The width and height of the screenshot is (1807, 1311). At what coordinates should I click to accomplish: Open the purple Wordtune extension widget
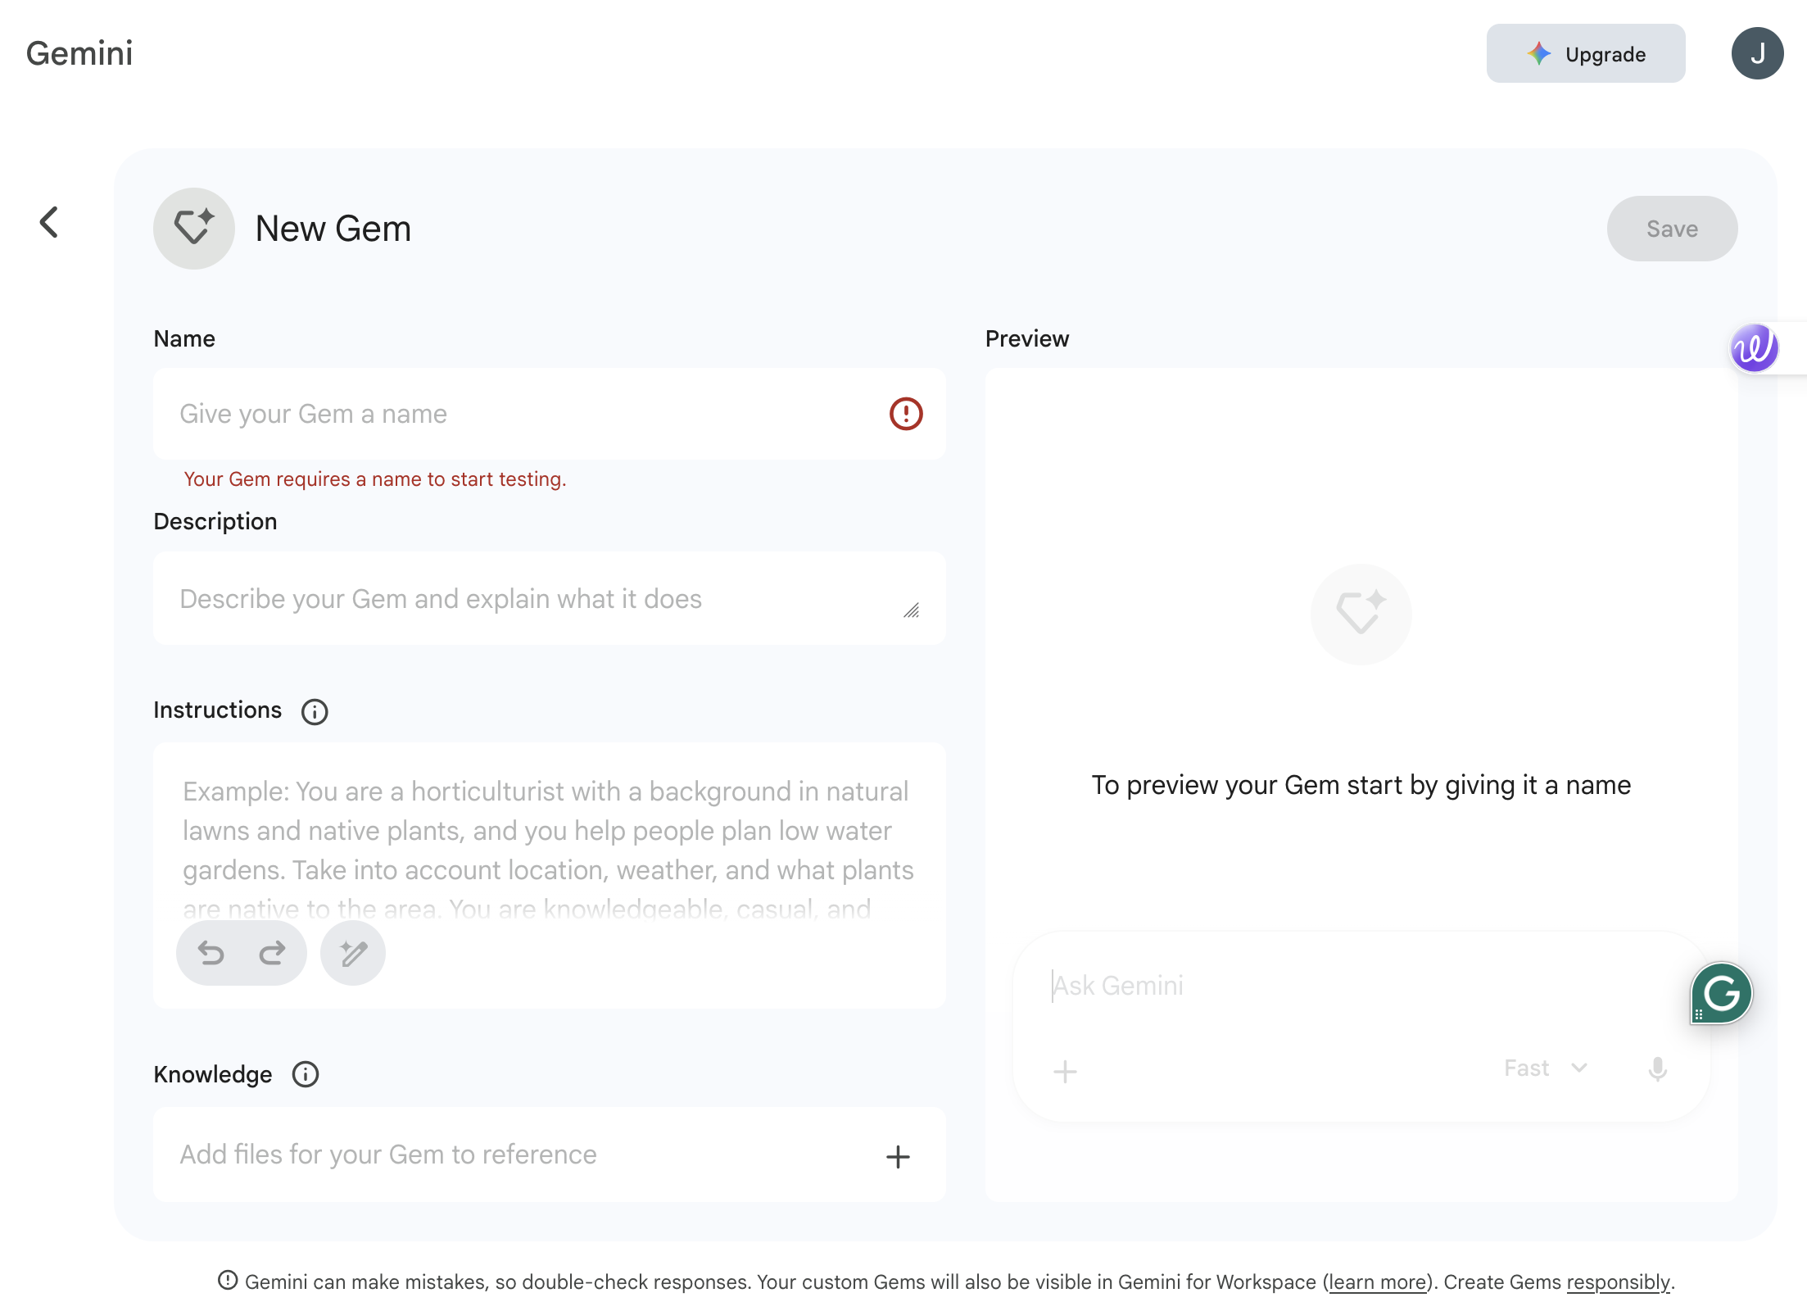1755,348
